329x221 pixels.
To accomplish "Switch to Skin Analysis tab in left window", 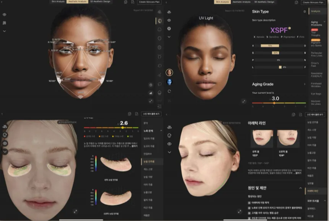I will [58, 2].
